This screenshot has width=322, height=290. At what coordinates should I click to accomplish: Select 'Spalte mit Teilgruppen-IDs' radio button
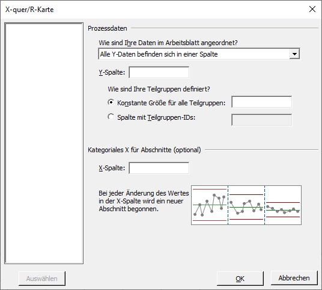point(111,117)
